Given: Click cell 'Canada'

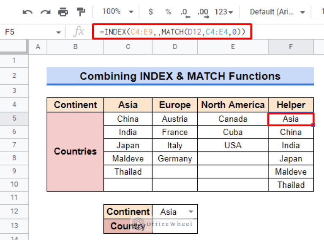Looking at the screenshot, I should pos(233,119).
